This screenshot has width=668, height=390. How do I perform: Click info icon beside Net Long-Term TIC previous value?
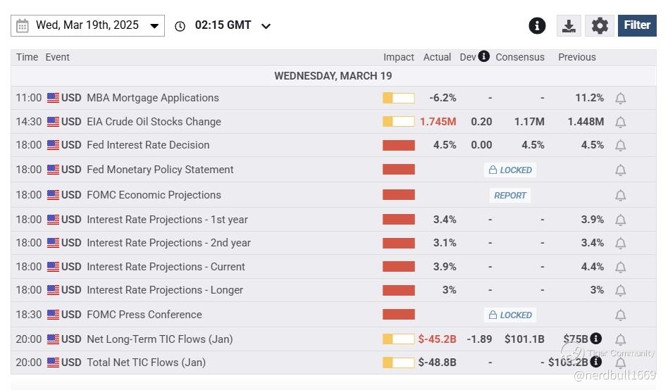point(596,339)
